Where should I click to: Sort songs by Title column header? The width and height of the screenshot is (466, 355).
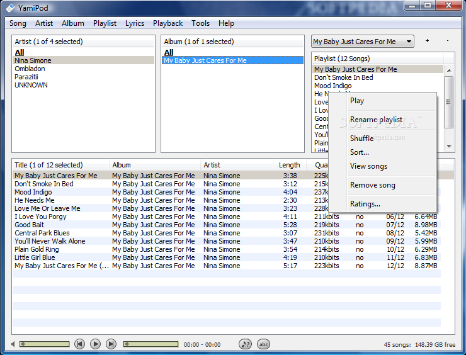(60, 165)
